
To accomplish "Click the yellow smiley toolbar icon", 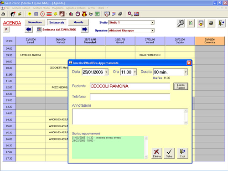I will coord(30,14).
